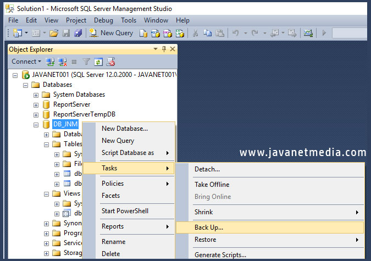Click the Copy icon in toolbar

coord(208,33)
